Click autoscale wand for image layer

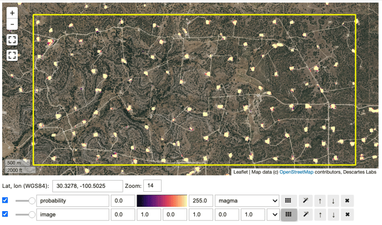click(306, 214)
